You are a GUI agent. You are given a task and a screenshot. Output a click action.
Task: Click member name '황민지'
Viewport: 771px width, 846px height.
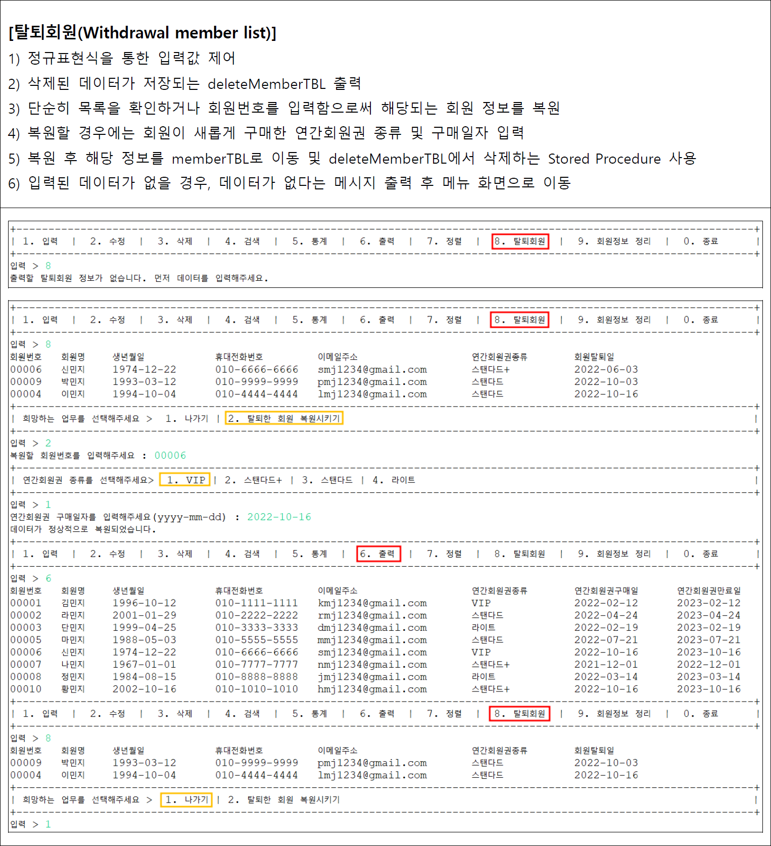(x=73, y=689)
